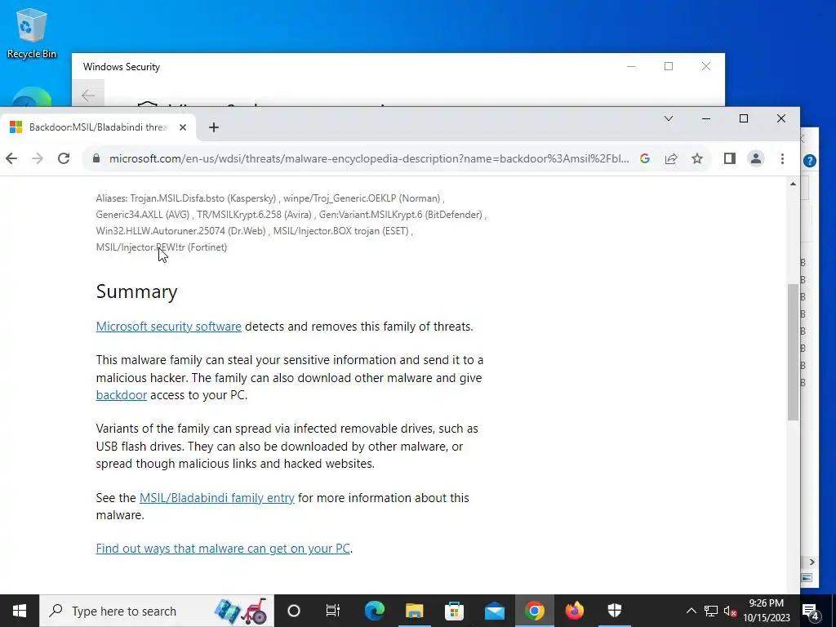This screenshot has height=627, width=836.
Task: Maximize the Windows Security window
Action: point(669,66)
